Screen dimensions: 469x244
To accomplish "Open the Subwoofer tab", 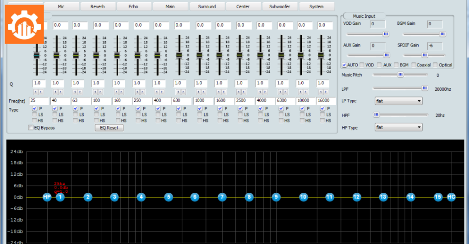I will coord(279,7).
